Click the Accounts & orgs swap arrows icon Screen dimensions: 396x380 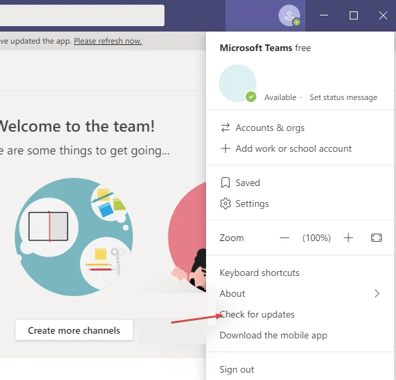click(226, 128)
